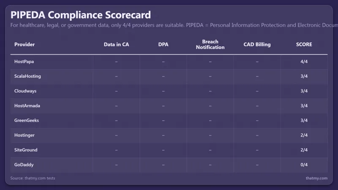Select the GreenGeeks provider name
Screen dimensions: 338x190
(x=27, y=120)
